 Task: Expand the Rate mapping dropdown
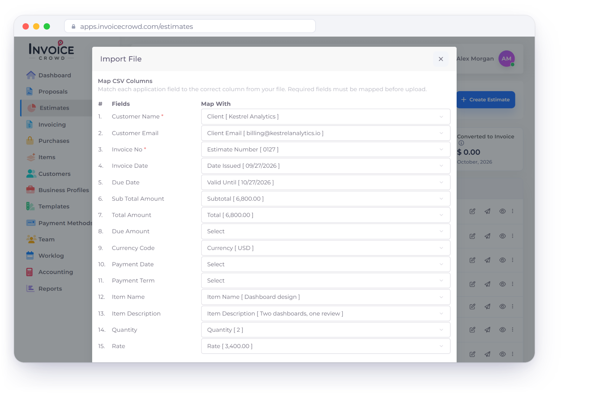coord(326,346)
